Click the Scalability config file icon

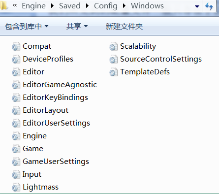(x=113, y=46)
